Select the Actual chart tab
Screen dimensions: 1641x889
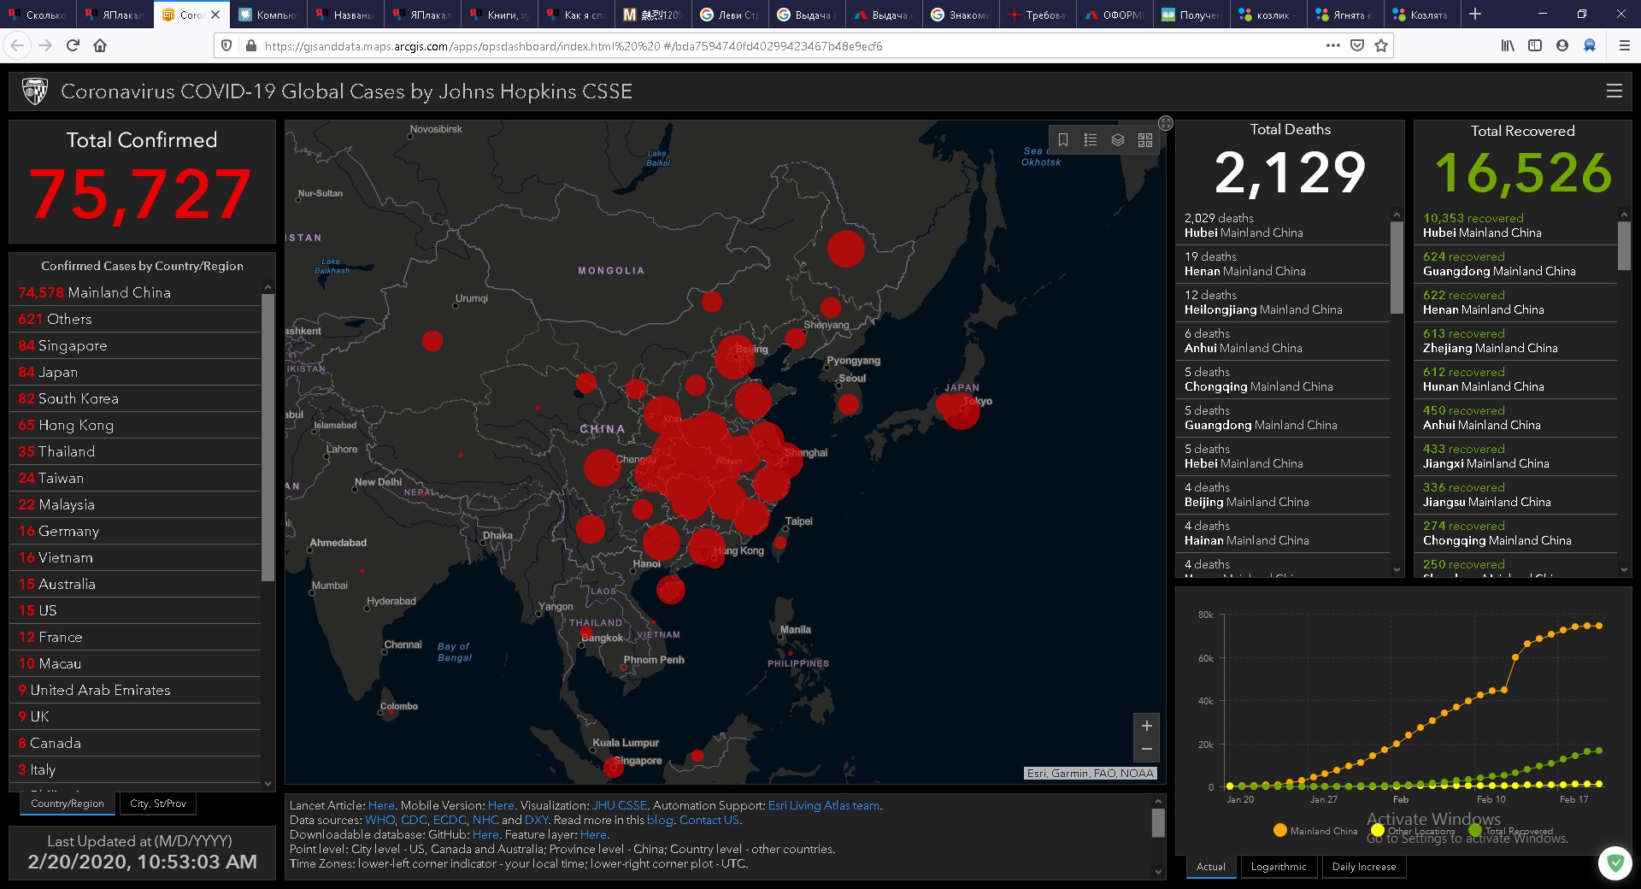click(1211, 867)
